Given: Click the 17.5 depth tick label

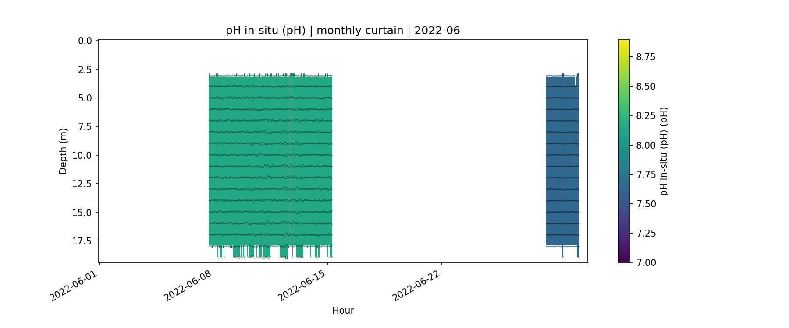Looking at the screenshot, I should pyautogui.click(x=82, y=241).
